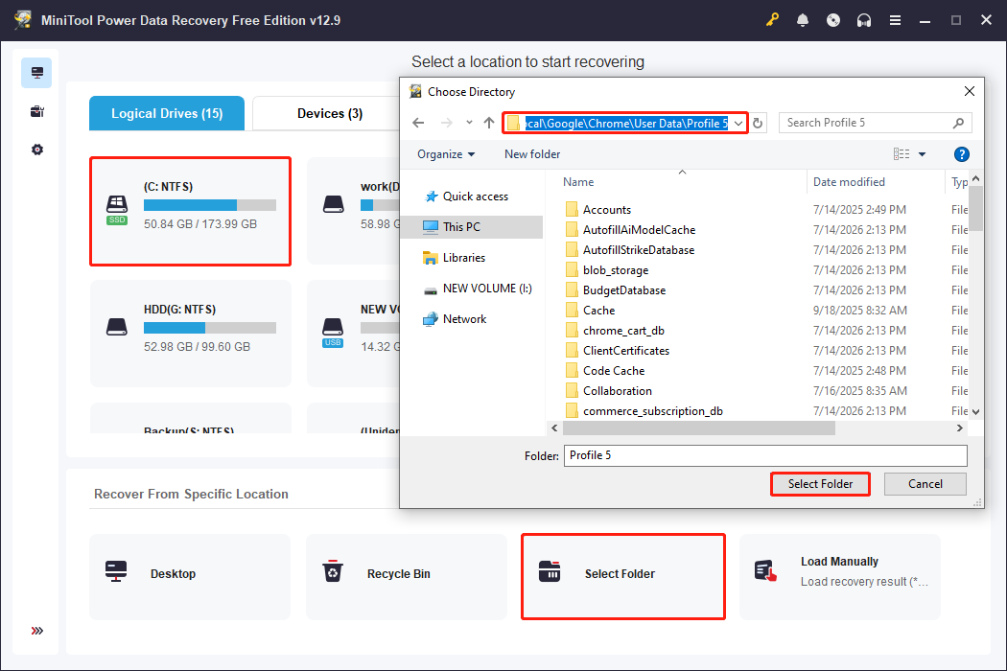Click the horizontal scrollbar in file list
The image size is (1007, 671).
tap(699, 428)
